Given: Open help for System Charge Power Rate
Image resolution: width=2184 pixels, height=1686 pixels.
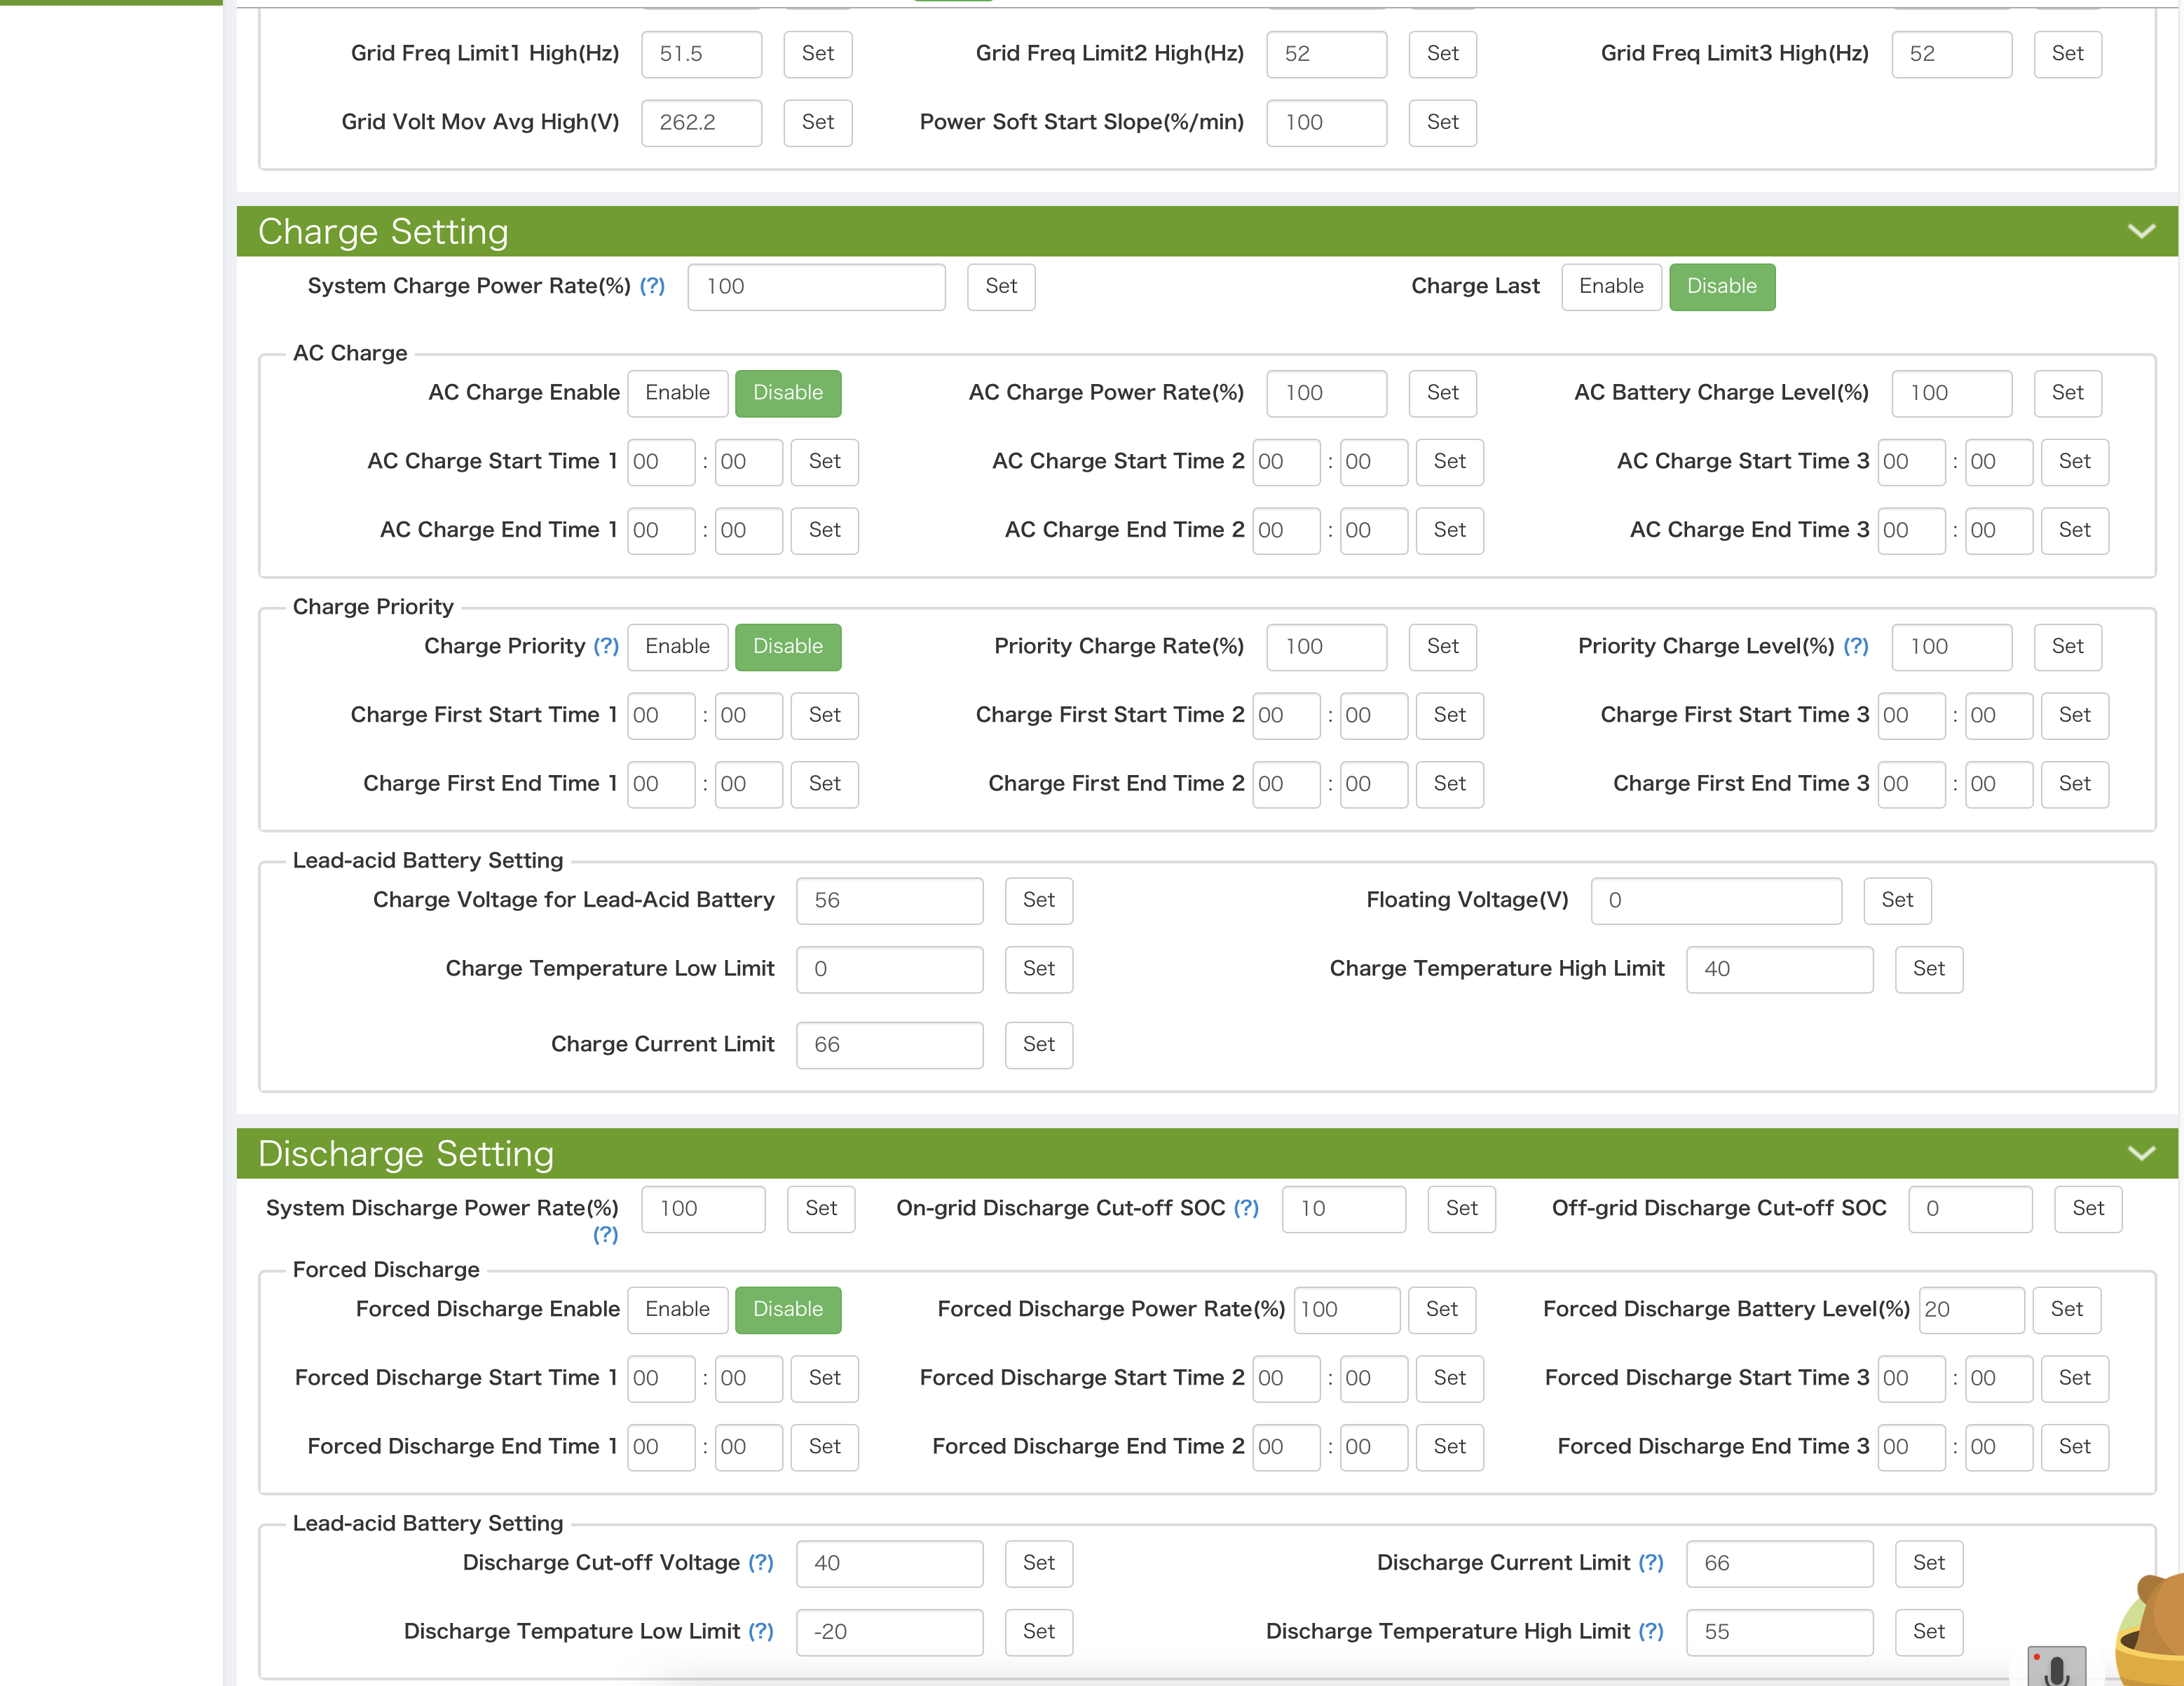Looking at the screenshot, I should 652,286.
